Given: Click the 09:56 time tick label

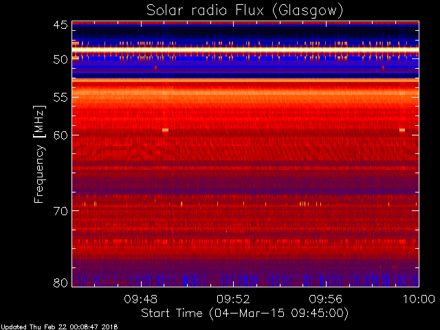Looking at the screenshot, I should coord(326,299).
